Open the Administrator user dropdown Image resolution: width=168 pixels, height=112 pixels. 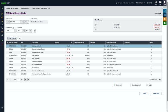point(140,3)
